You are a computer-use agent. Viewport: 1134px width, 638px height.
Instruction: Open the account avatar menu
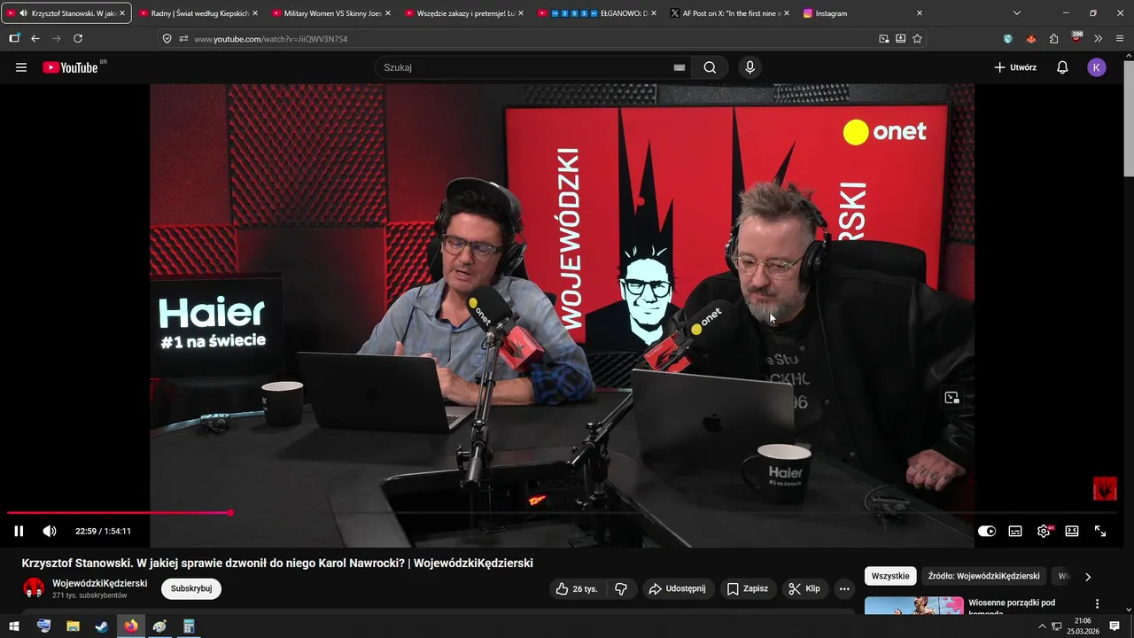click(x=1097, y=67)
